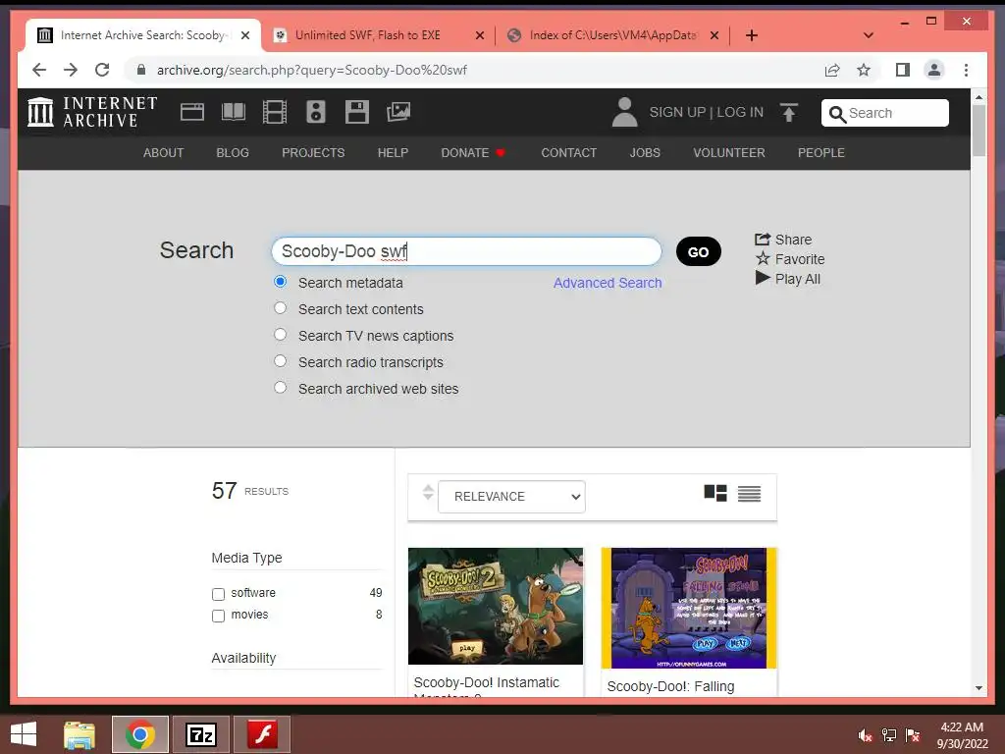Click the volume muted tray icon

(x=866, y=735)
